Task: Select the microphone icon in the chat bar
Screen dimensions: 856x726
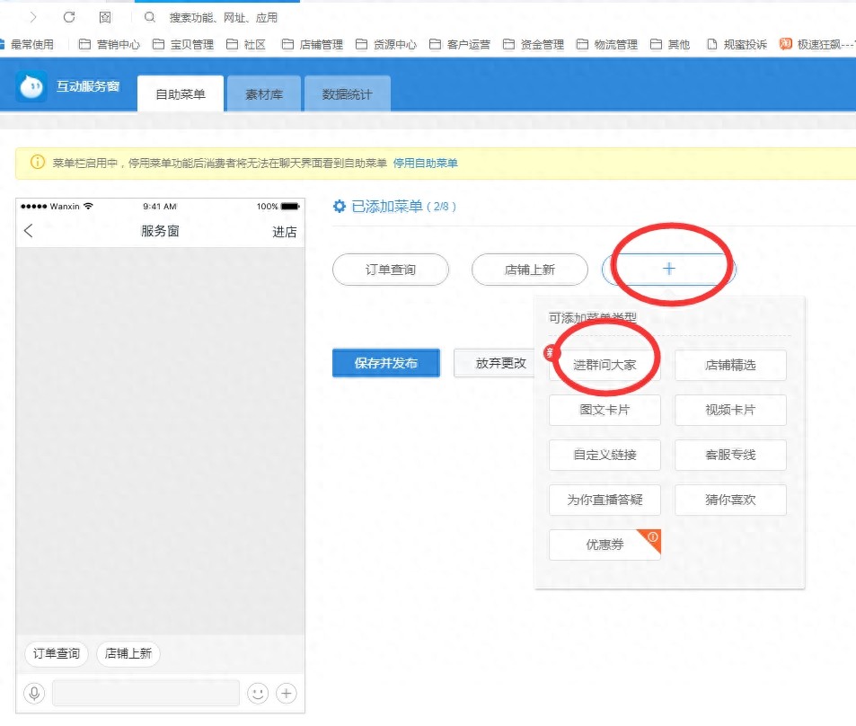Action: (x=34, y=693)
